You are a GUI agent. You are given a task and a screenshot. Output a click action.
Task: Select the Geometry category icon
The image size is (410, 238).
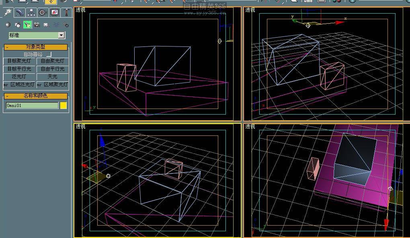pos(8,25)
